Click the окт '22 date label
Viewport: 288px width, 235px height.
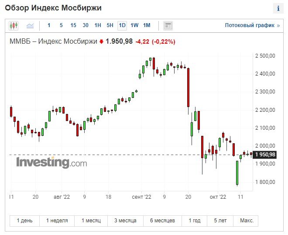218,197
